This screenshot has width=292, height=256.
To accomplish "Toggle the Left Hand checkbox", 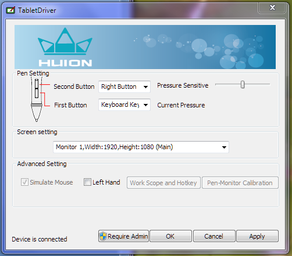I will (x=87, y=182).
